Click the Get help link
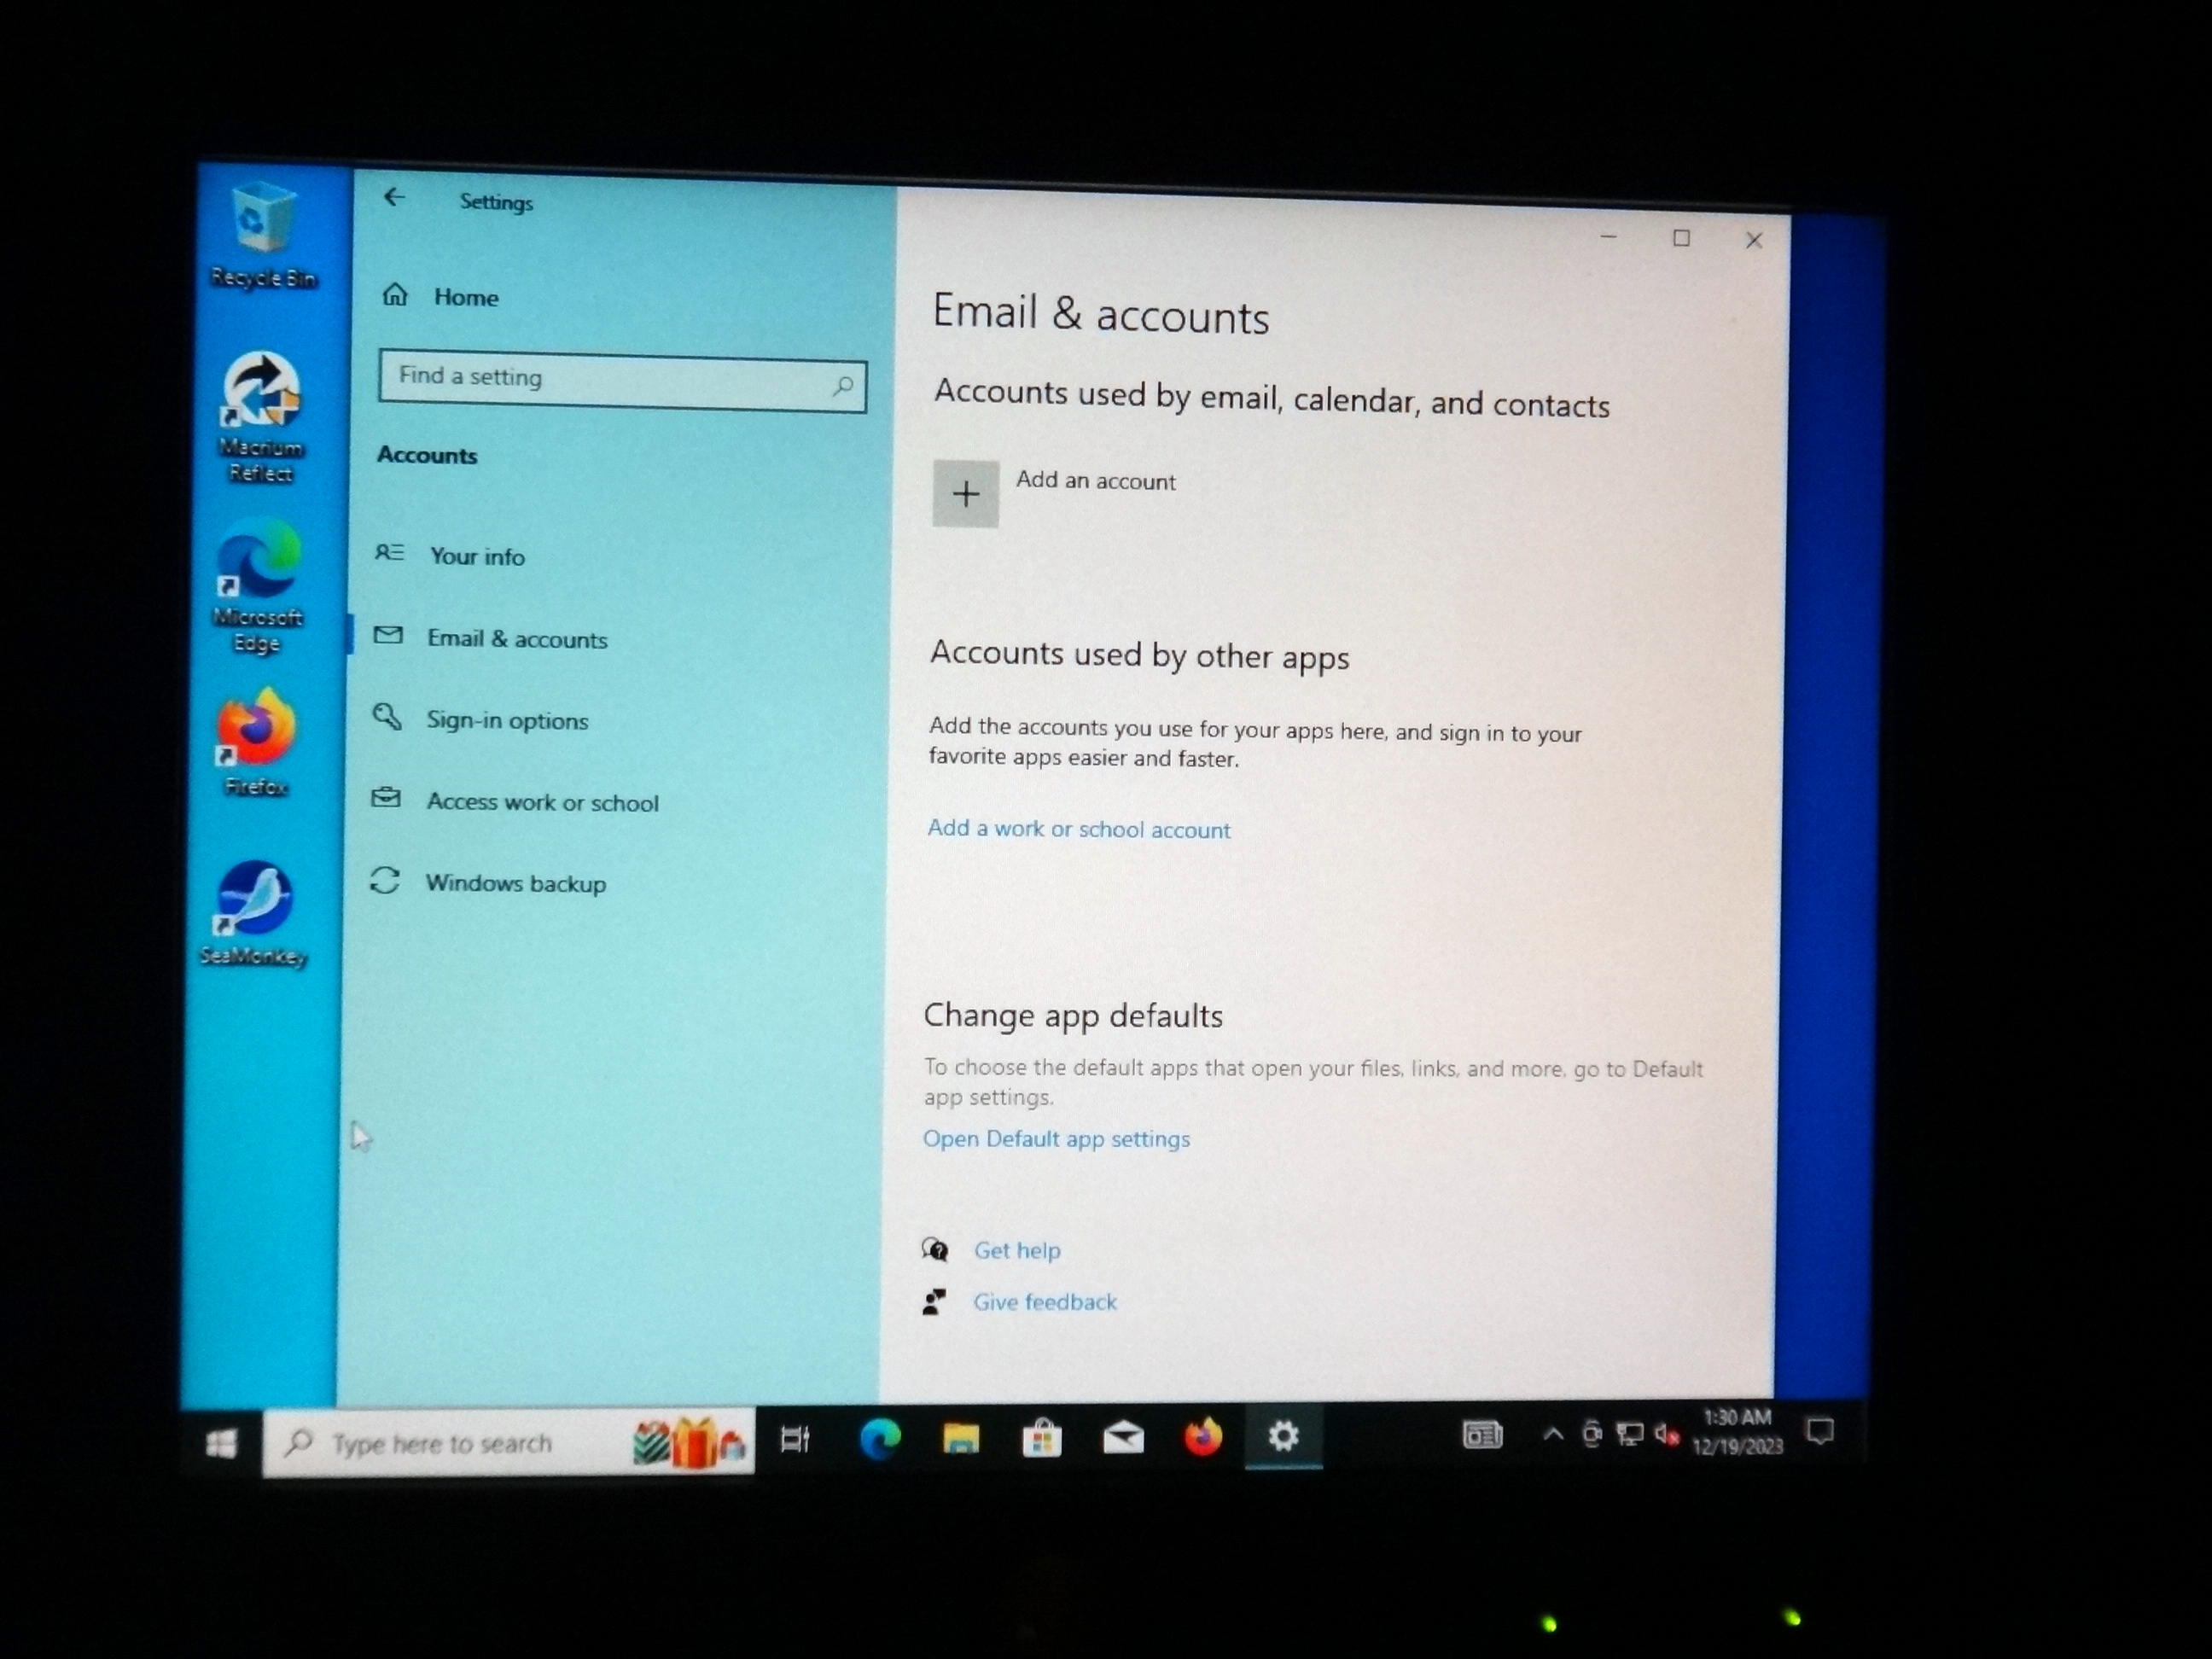 coord(1017,1250)
